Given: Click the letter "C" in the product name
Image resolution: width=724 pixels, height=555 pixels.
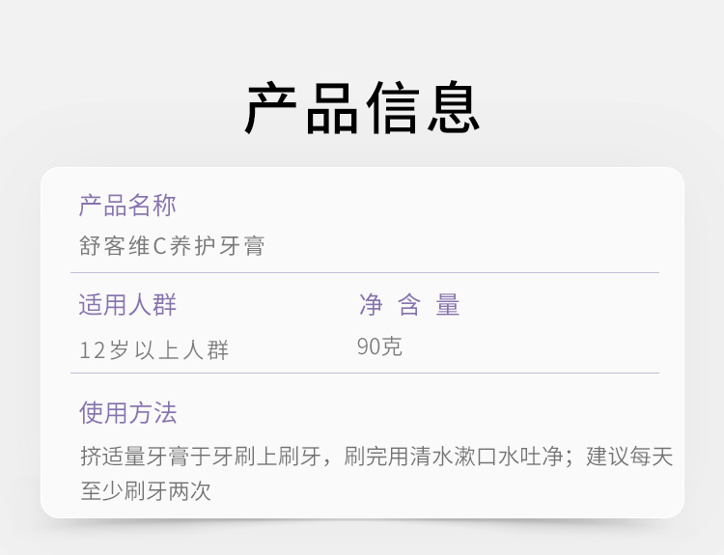Looking at the screenshot, I should (160, 247).
